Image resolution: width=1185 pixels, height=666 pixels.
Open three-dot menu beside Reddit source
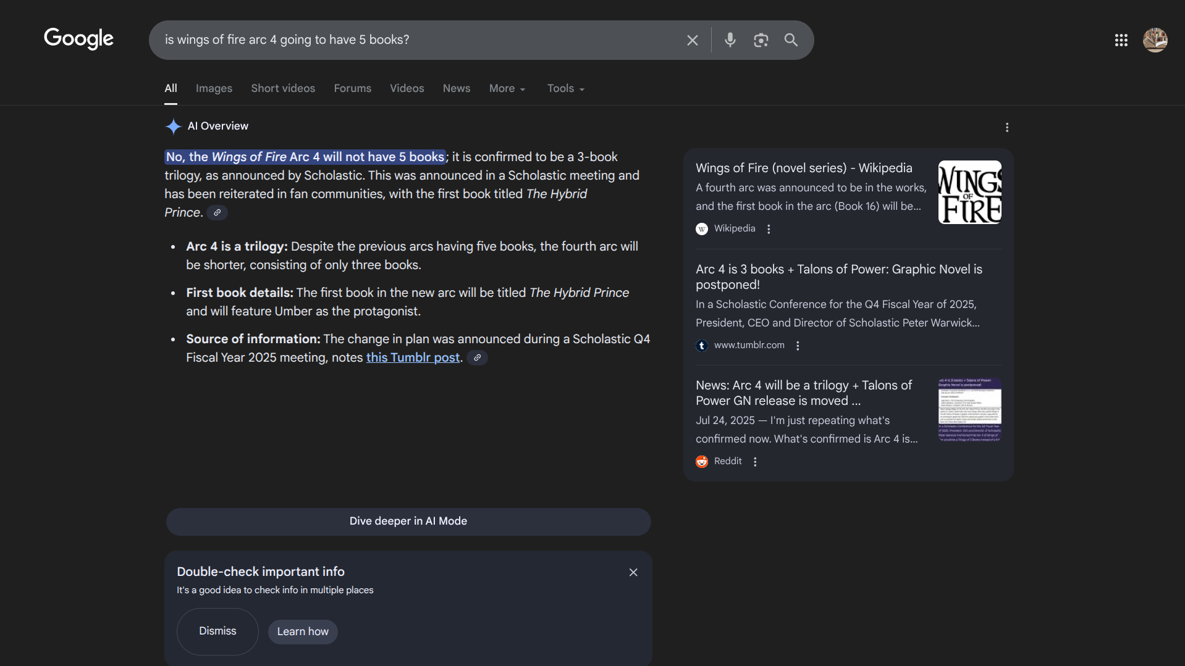tap(755, 462)
